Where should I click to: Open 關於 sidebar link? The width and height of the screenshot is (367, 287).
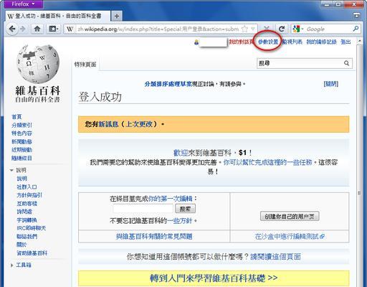coord(22,245)
